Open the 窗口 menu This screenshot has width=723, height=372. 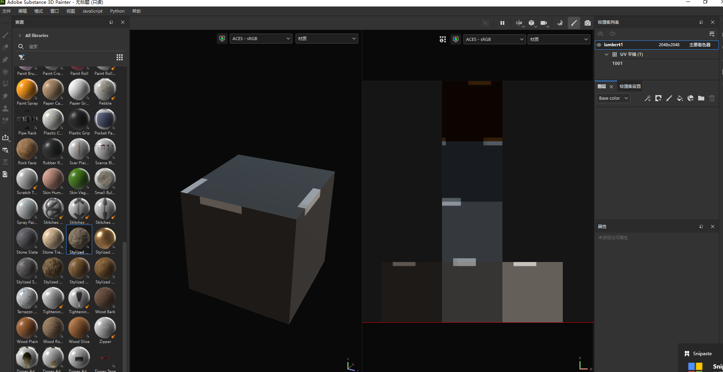tap(55, 11)
